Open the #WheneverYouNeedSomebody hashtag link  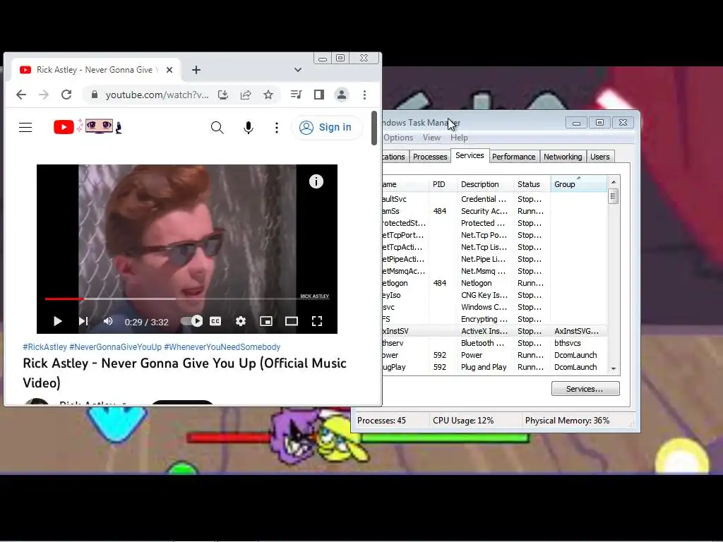coord(222,347)
